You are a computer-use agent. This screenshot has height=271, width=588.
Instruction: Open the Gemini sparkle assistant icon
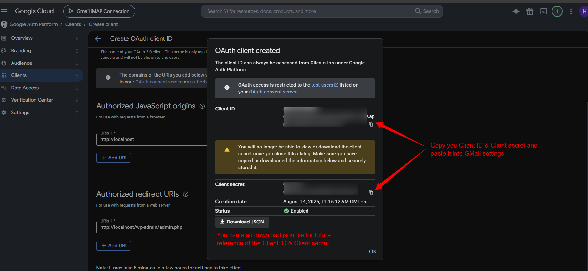point(516,11)
